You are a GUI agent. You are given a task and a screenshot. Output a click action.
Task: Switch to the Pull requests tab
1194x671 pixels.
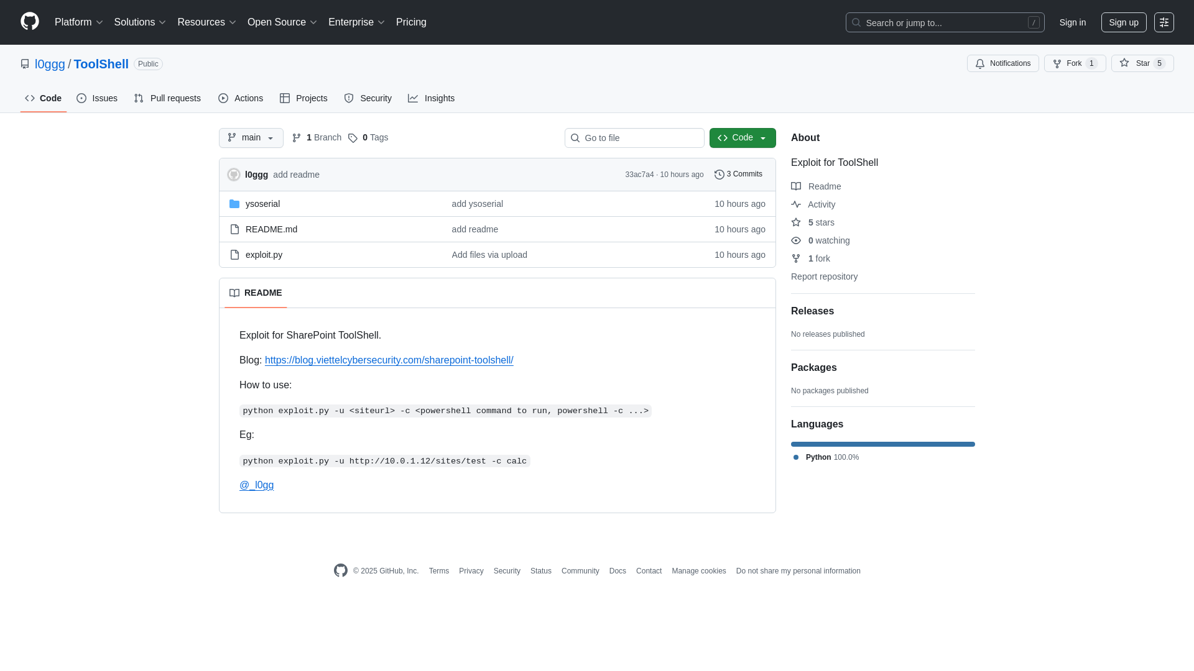click(x=167, y=98)
